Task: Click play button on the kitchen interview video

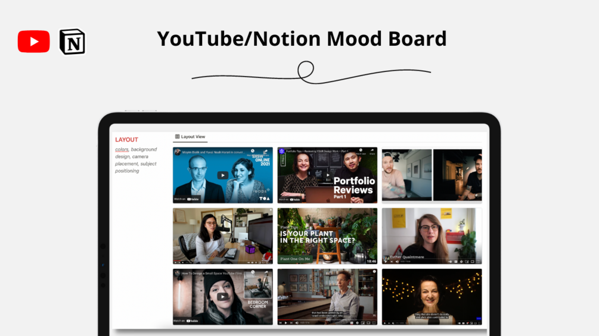Action: tap(285, 323)
